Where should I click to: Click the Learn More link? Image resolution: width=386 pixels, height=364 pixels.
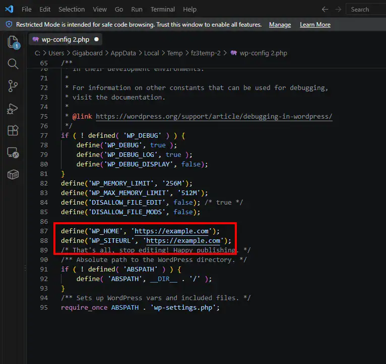click(x=315, y=25)
